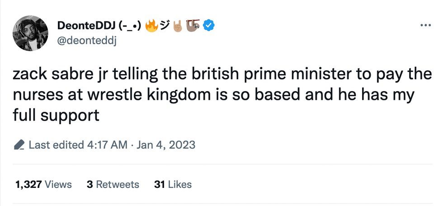Click the "(-_•)" emoticon in display name
Viewport: 443px width, 206px height.
click(130, 26)
